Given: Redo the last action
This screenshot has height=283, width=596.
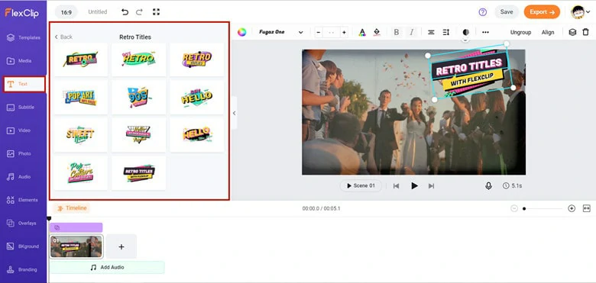Looking at the screenshot, I should point(140,12).
